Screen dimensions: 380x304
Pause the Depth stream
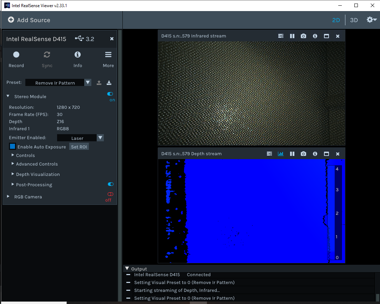[292, 154]
